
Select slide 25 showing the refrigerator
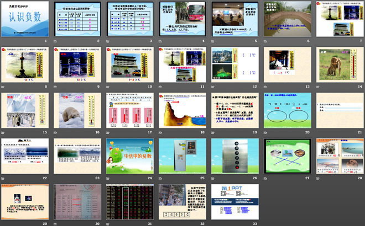click(x=180, y=156)
